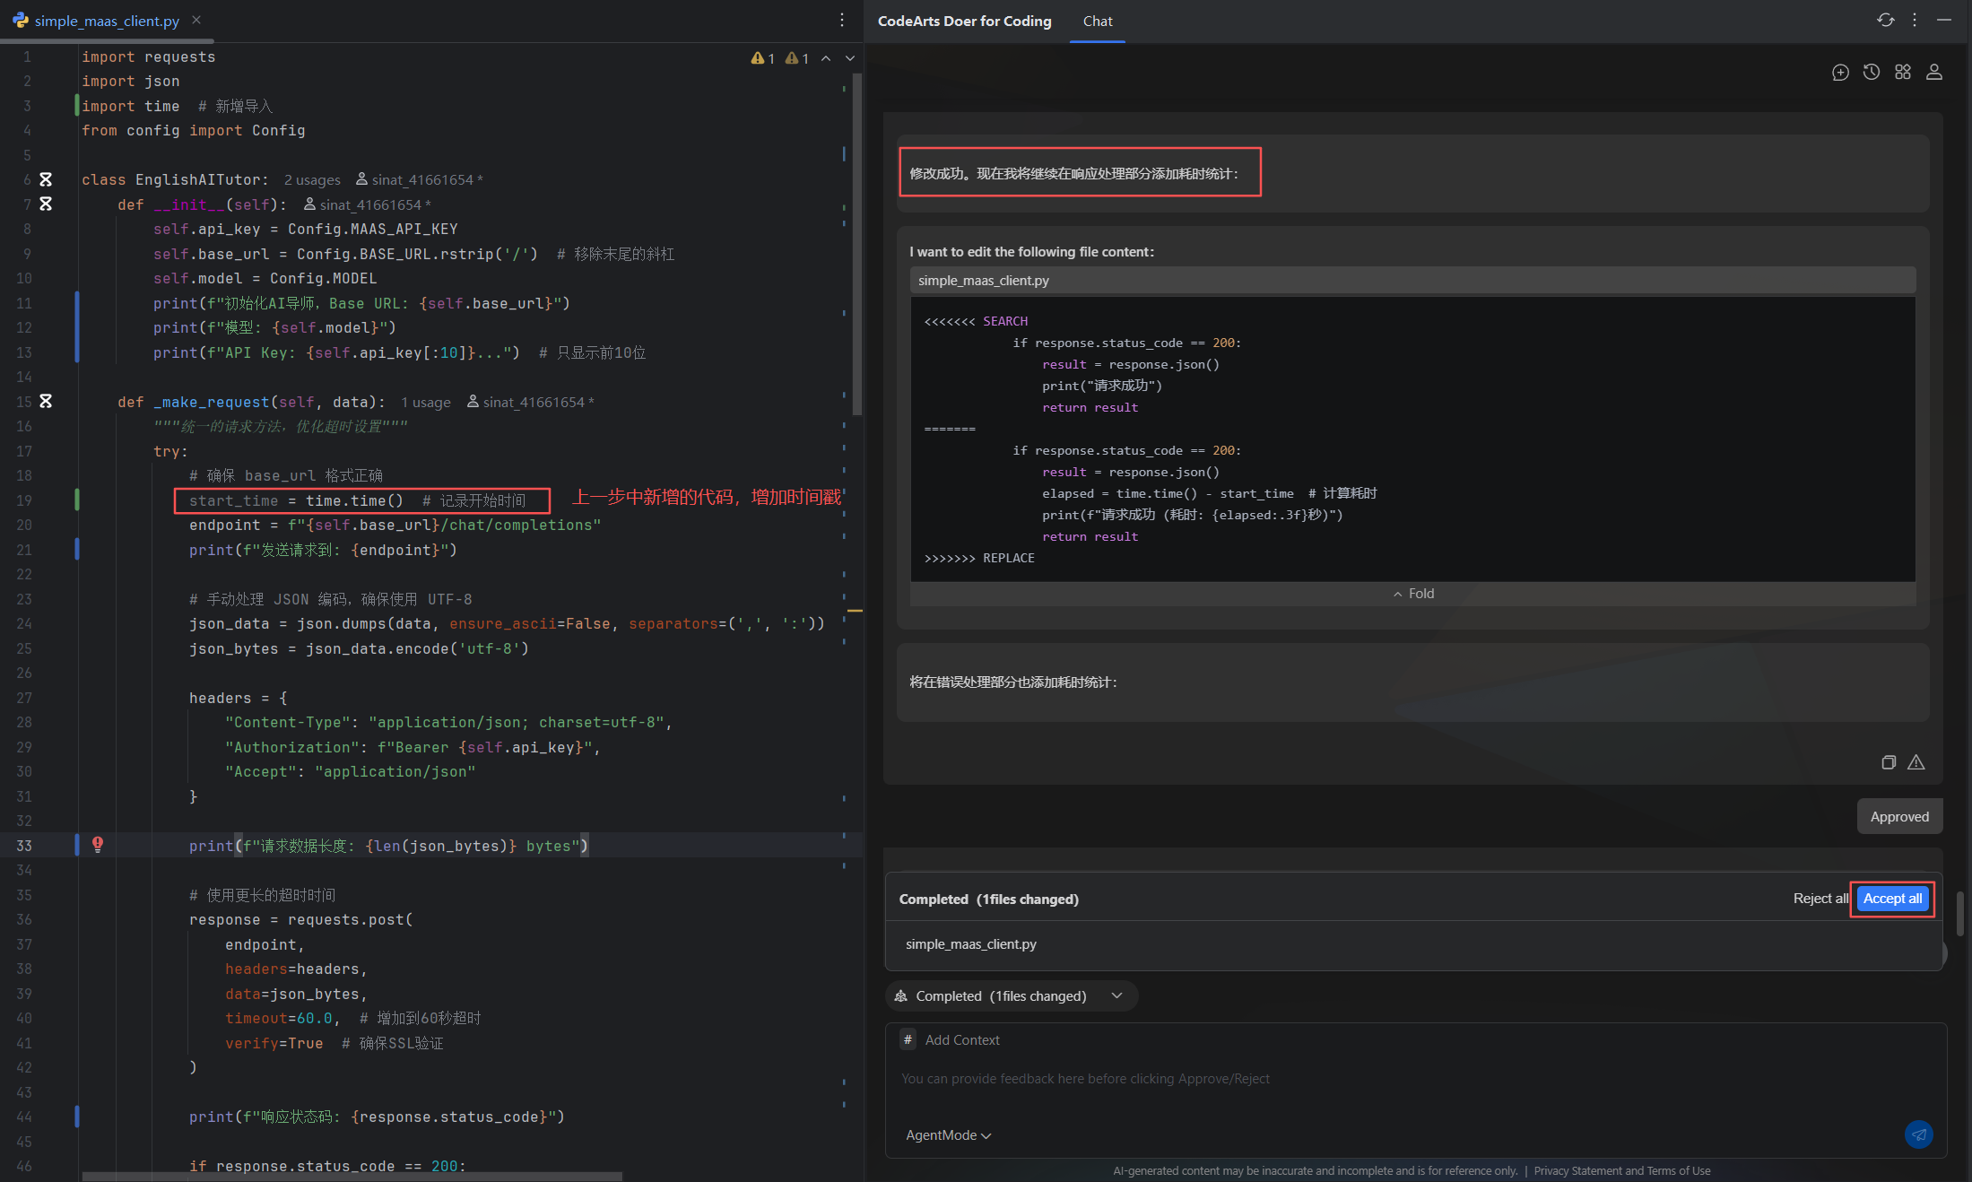Open the user account profile icon
This screenshot has width=1972, height=1182.
click(x=1934, y=73)
